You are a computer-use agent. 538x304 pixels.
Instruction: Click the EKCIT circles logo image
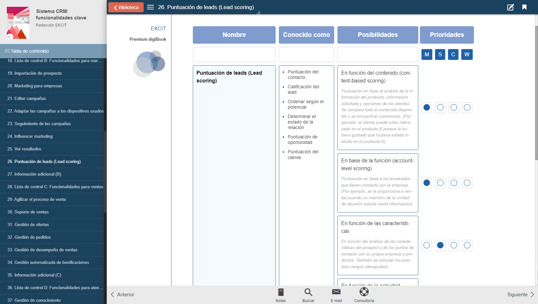coord(149,64)
